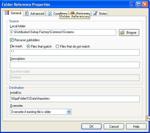Click the Cancel button
This screenshot has width=150, height=133.
tap(114, 126)
